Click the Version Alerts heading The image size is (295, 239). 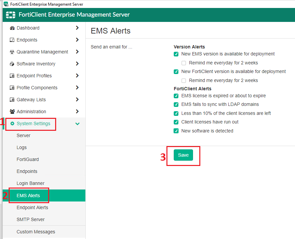(189, 47)
